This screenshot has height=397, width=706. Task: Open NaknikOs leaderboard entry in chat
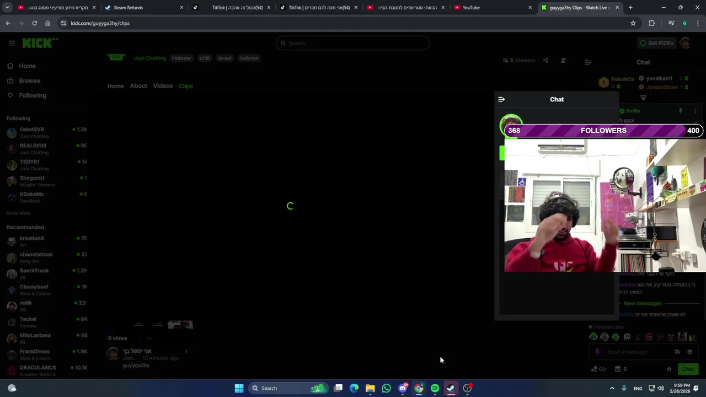click(617, 83)
